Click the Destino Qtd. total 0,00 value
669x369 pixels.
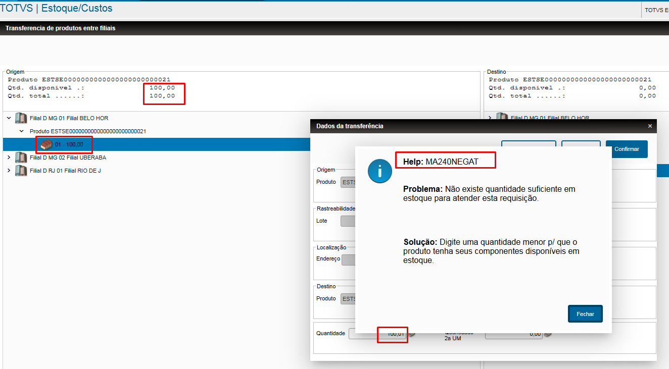click(647, 96)
